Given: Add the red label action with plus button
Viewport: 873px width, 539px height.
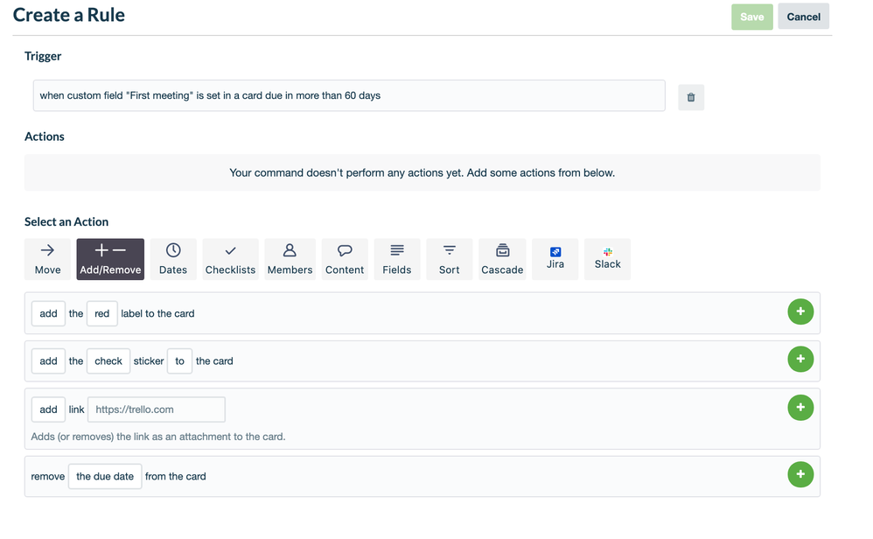Looking at the screenshot, I should point(800,311).
